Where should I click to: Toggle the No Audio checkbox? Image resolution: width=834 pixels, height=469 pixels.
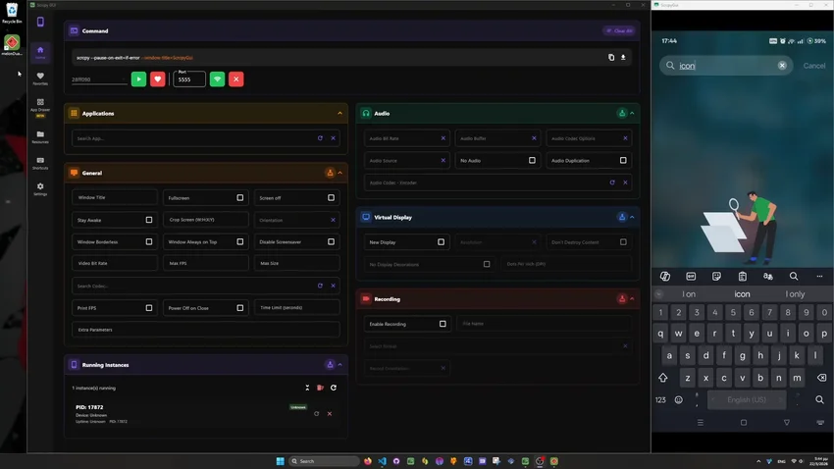pyautogui.click(x=532, y=160)
